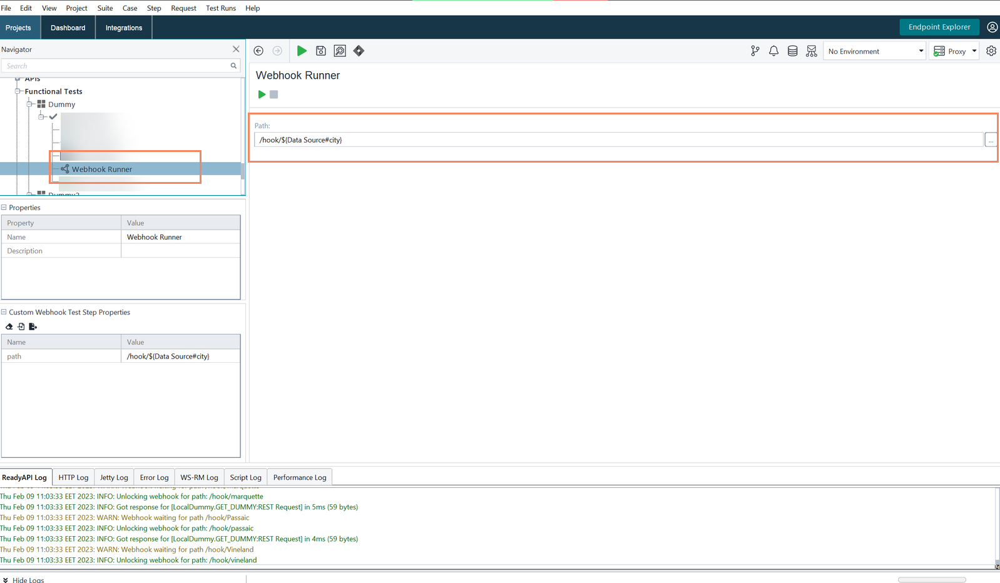1000x583 pixels.
Task: Open the Project menu
Action: click(x=76, y=8)
